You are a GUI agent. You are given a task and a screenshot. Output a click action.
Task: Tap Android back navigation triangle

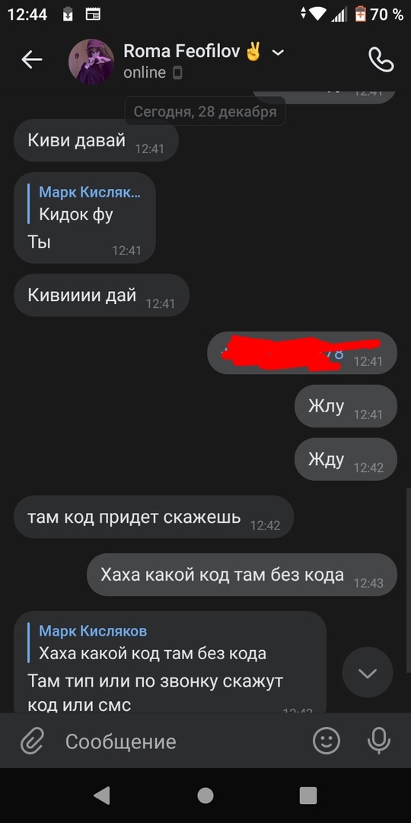[102, 796]
